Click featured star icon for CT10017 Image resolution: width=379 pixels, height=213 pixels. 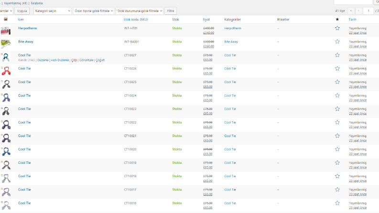click(337, 190)
